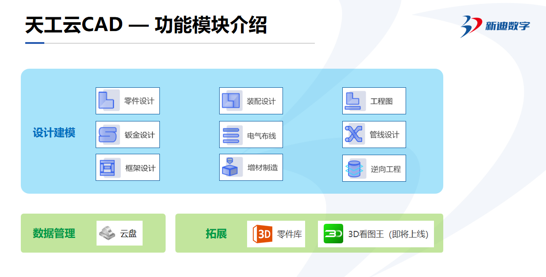Click the 管线设计 module icon
The image size is (546, 277).
click(x=354, y=134)
